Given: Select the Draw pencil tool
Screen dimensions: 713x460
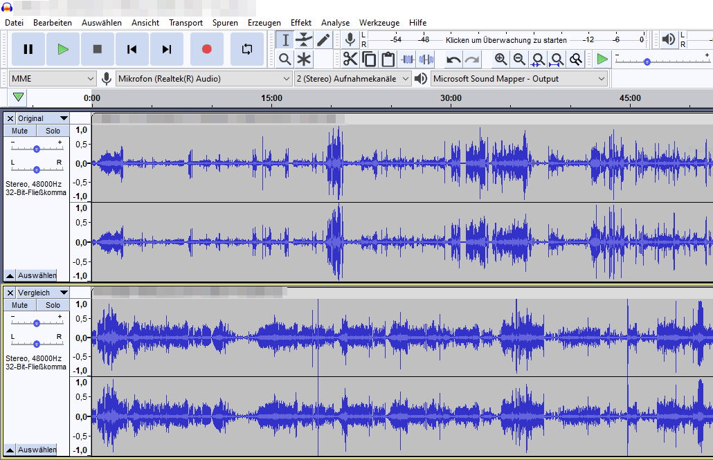Looking at the screenshot, I should coord(323,40).
